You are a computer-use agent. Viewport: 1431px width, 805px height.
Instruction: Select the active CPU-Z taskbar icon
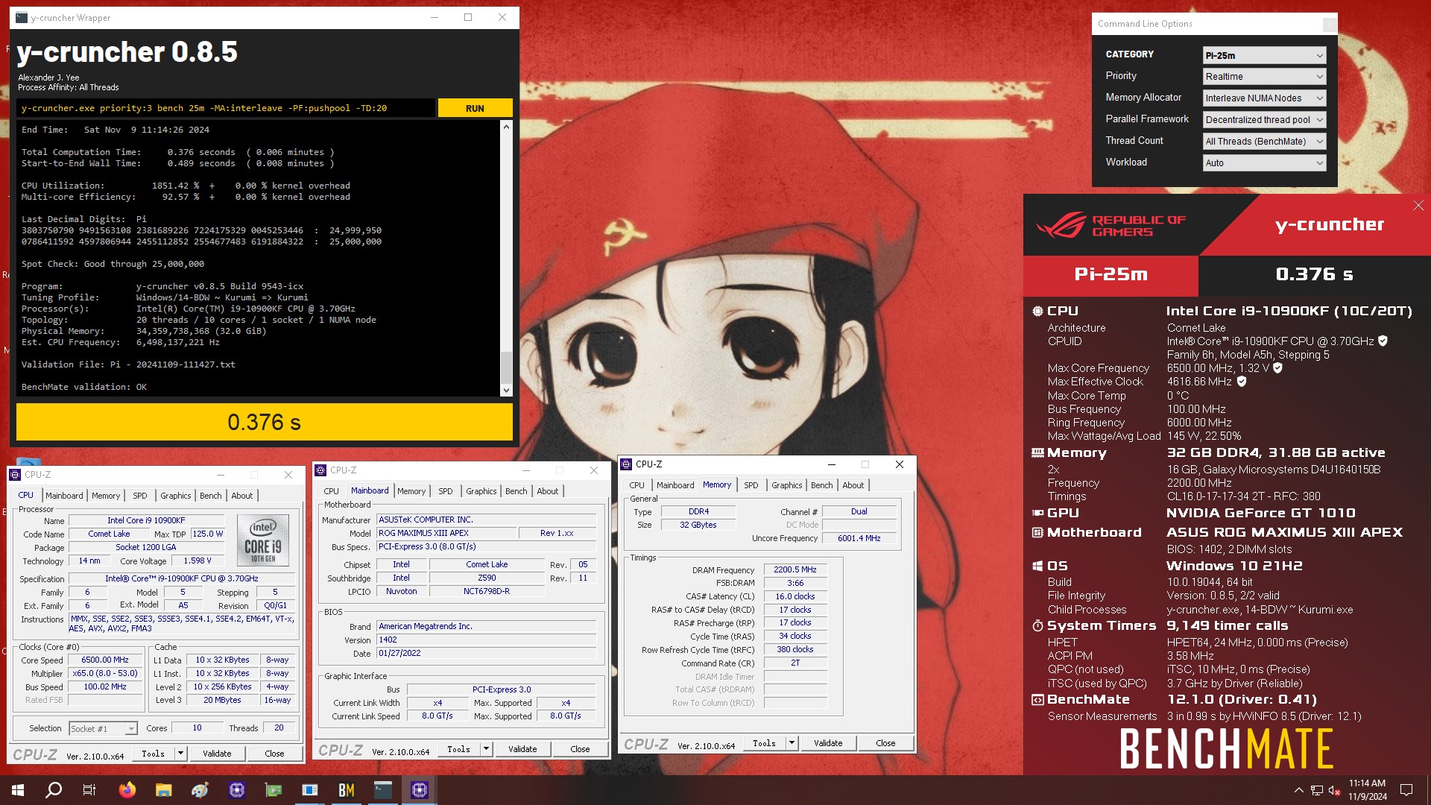coord(420,790)
